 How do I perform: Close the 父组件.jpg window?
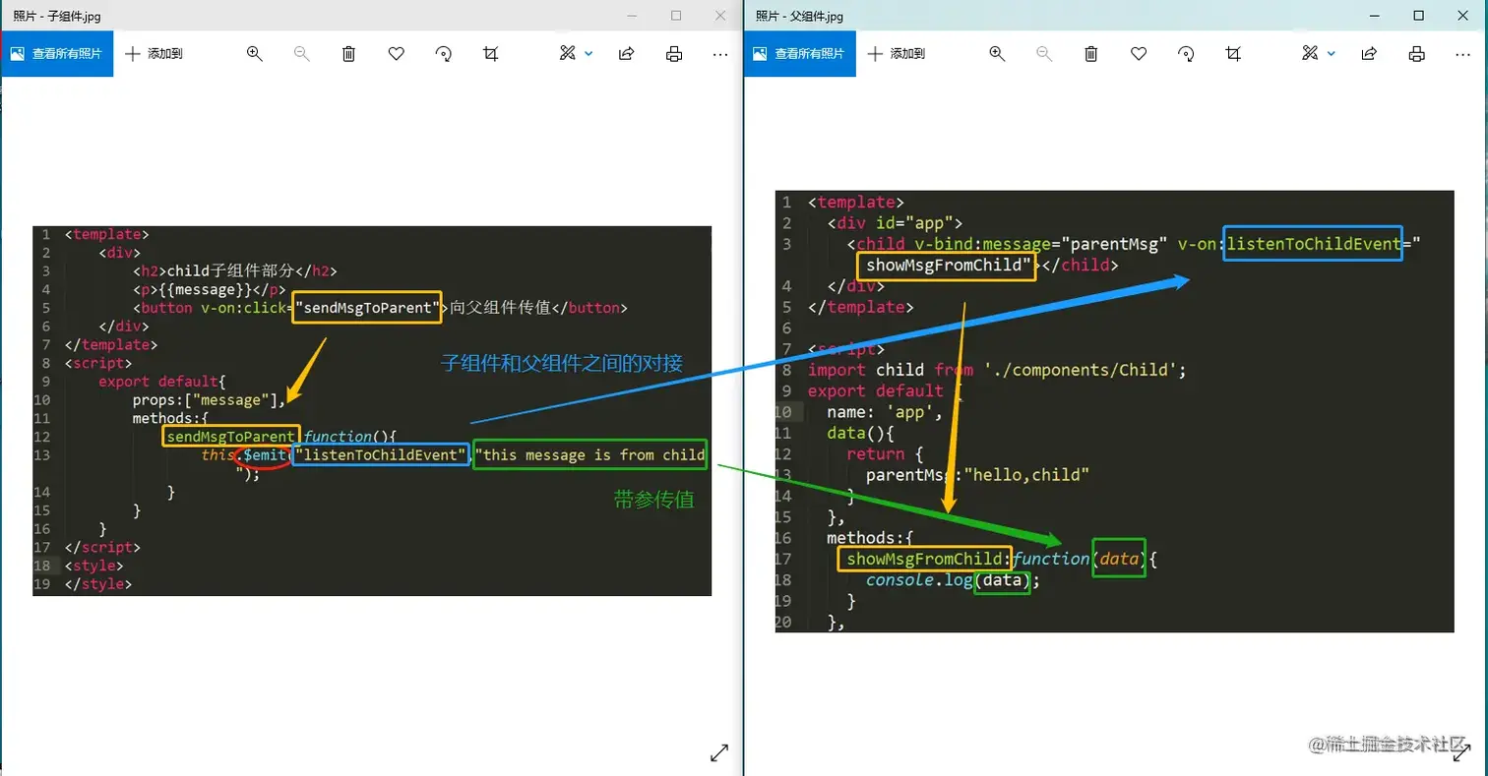(1463, 16)
